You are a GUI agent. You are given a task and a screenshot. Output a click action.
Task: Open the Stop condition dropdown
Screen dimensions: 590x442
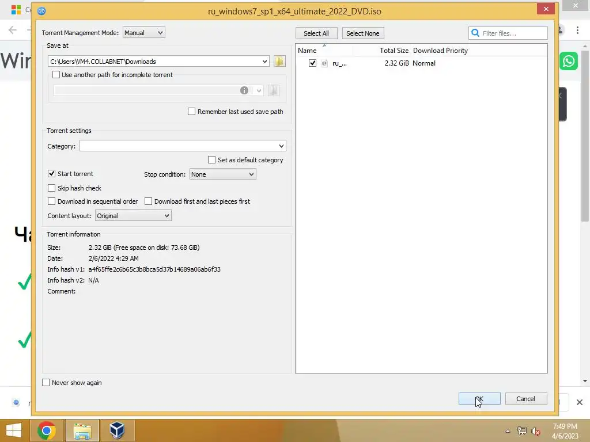pyautogui.click(x=223, y=174)
